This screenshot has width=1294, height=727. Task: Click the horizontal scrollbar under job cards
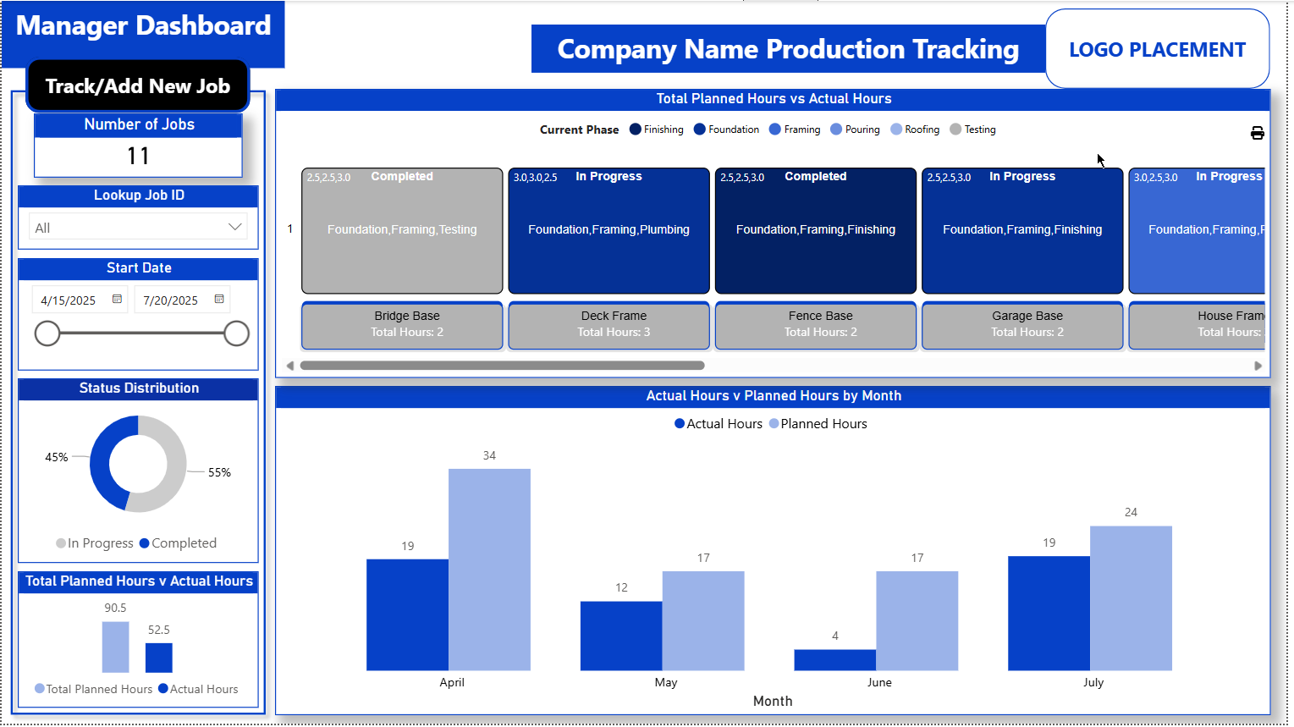(502, 366)
